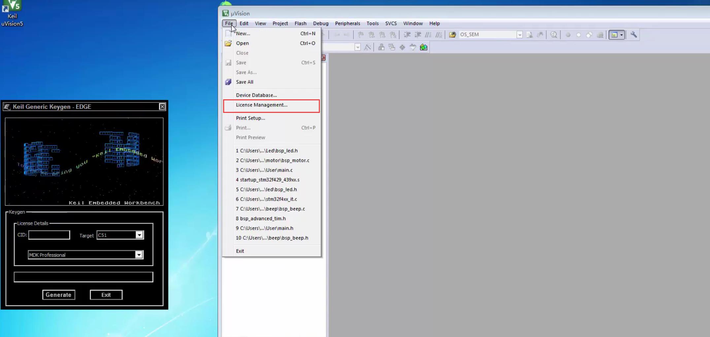Click the Find icon beside OS_SEM box
710x337 pixels.
pos(529,35)
